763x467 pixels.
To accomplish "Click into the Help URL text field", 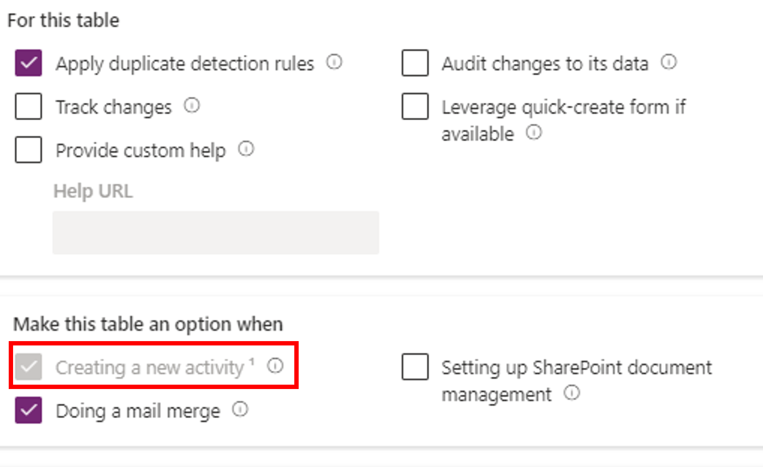I will point(216,233).
